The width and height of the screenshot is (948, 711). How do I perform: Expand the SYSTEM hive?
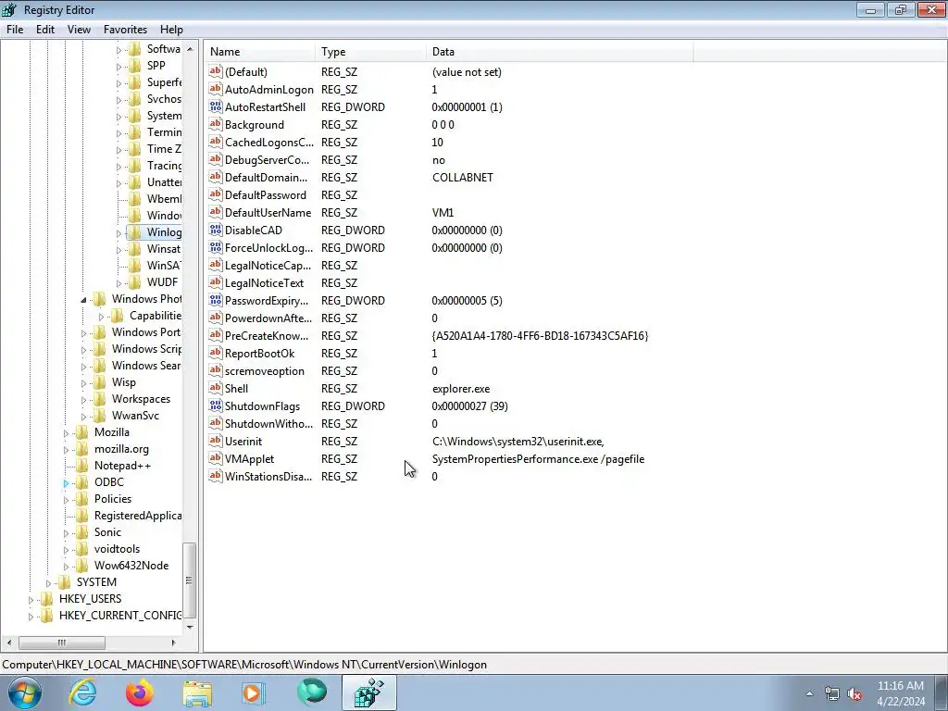(x=48, y=583)
